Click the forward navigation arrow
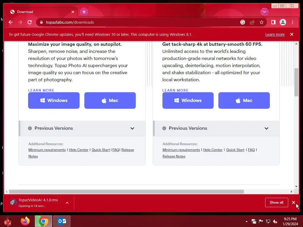Viewport: 303px width, 227px height. pos(20,22)
